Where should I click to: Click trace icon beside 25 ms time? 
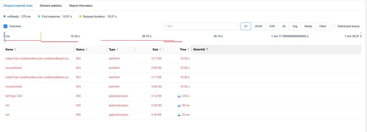179,115
